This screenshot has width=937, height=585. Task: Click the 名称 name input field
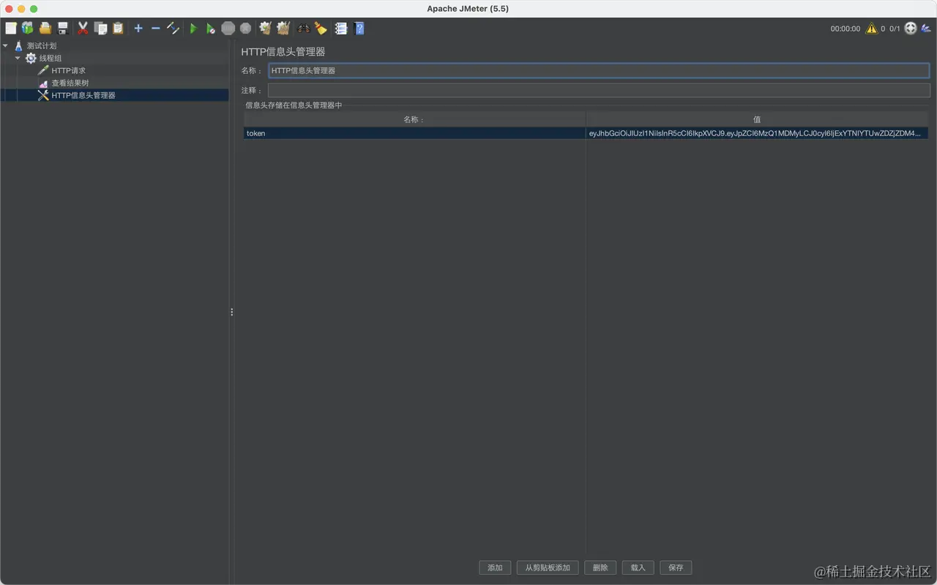598,70
